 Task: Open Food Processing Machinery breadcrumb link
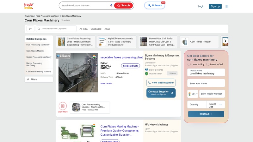47,16
